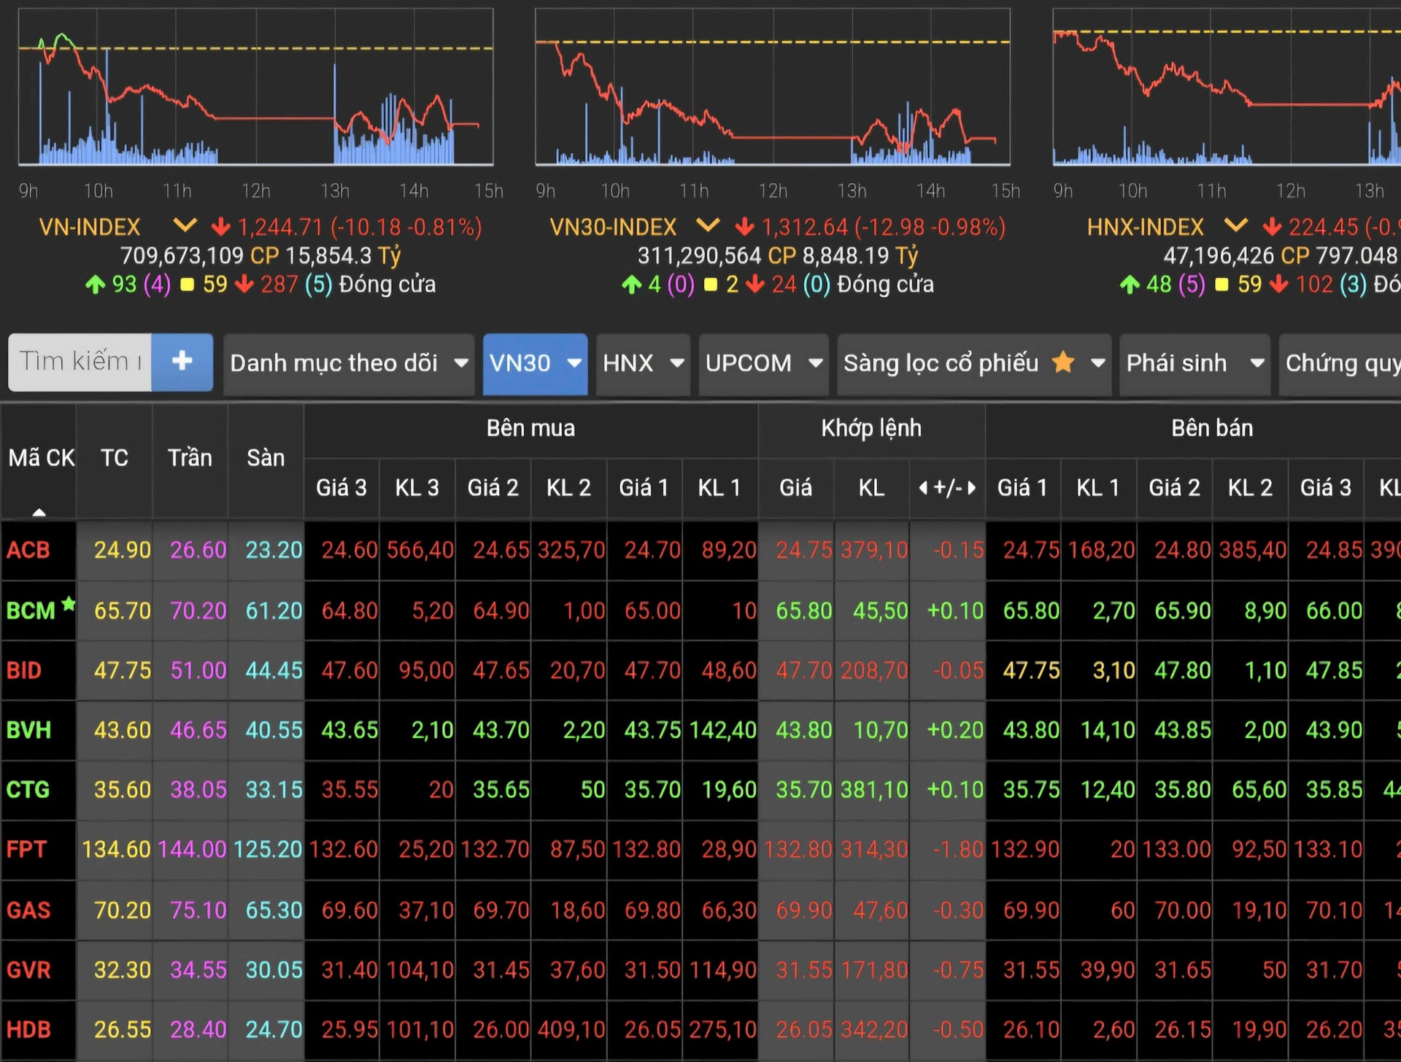
Task: Expand the HNX-INDEX chevron dropdown
Action: (x=1235, y=225)
